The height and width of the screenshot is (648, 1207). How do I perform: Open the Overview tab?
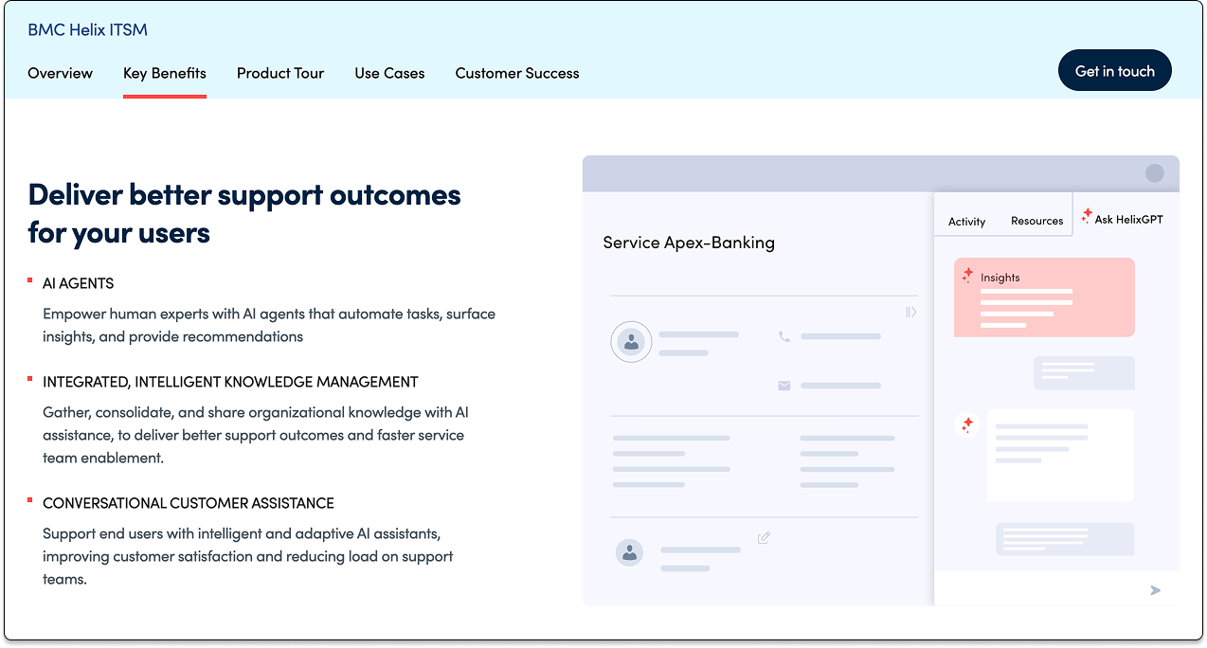point(60,73)
